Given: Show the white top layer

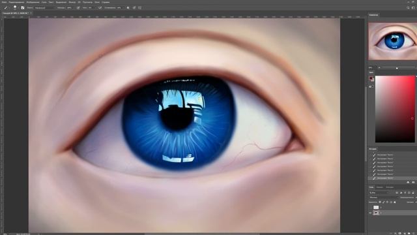Looking at the screenshot, I should click(370, 208).
